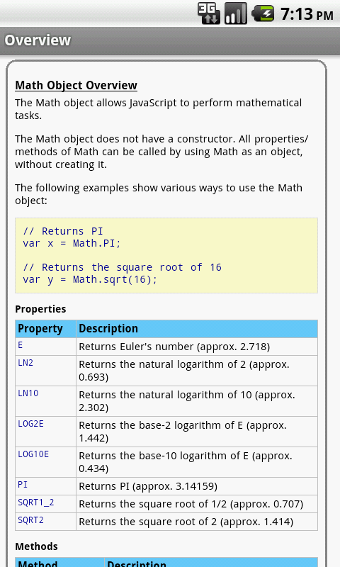Tap the Methods section heading
The height and width of the screenshot is (567, 340).
pyautogui.click(x=37, y=546)
